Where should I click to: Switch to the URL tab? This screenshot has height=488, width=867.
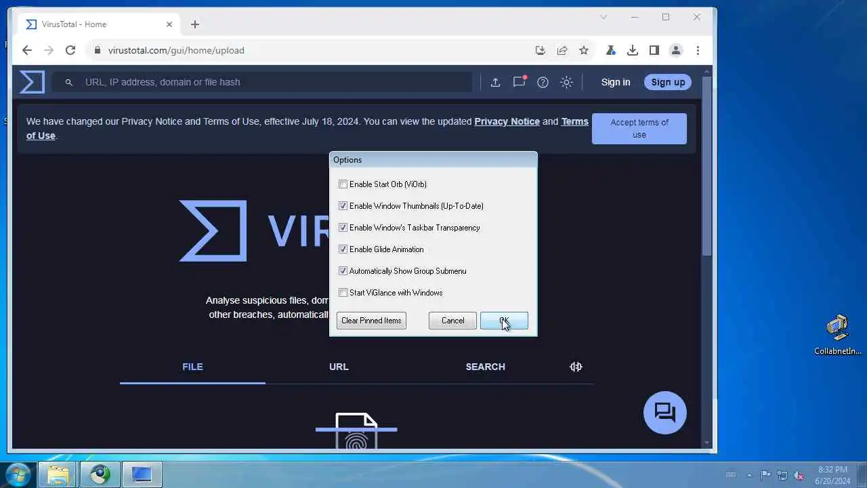point(339,367)
